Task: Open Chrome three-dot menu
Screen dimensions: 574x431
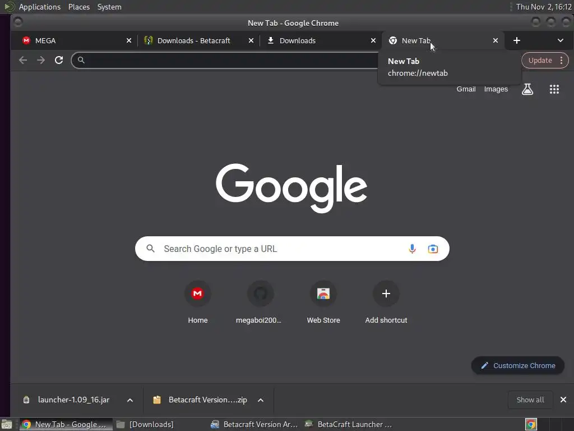Action: coord(561,61)
